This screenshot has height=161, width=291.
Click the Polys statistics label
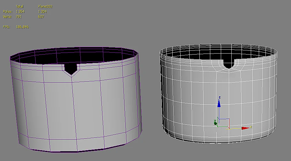coord(8,11)
